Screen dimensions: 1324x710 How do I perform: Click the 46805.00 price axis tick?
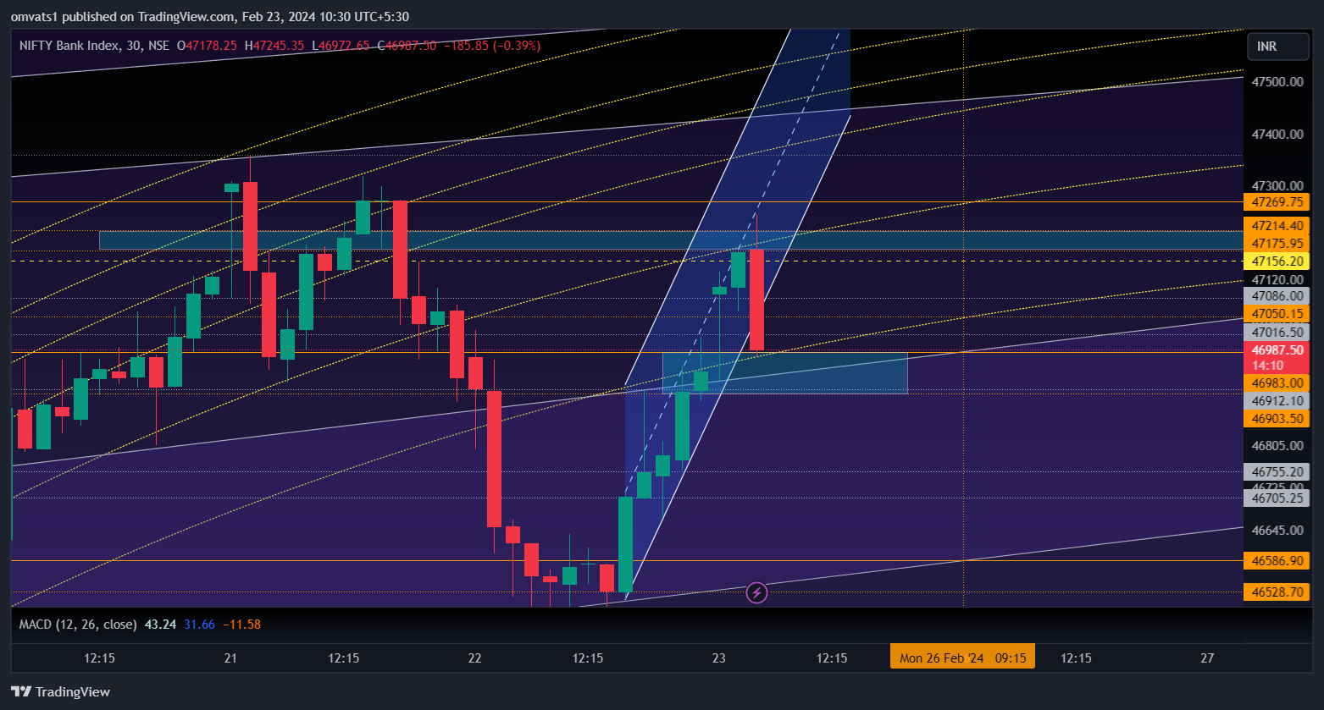coord(1277,446)
